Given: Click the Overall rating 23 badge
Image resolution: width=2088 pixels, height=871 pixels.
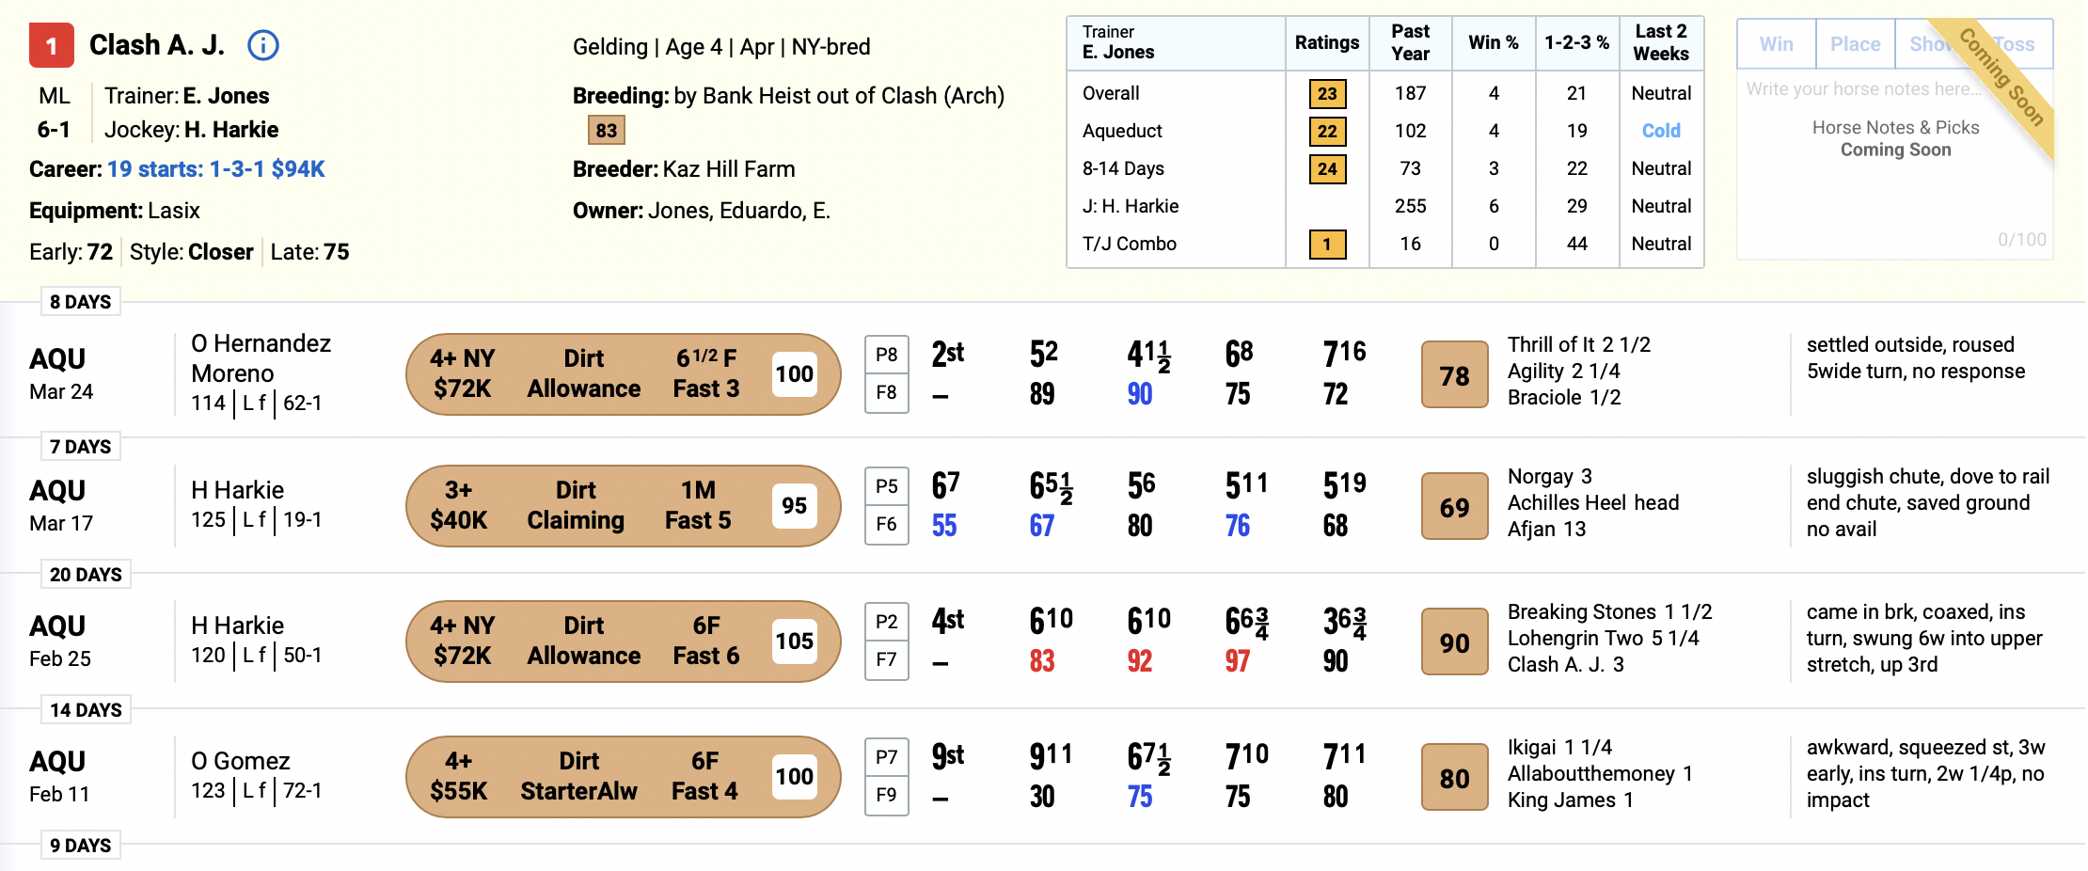Looking at the screenshot, I should [1327, 93].
